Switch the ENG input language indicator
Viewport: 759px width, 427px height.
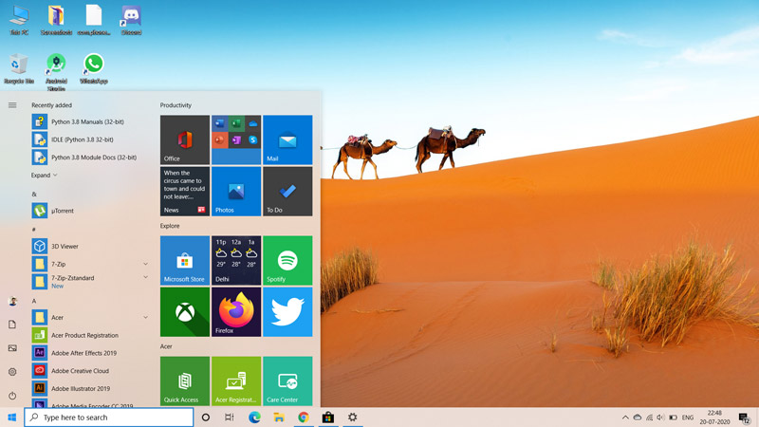coord(687,418)
